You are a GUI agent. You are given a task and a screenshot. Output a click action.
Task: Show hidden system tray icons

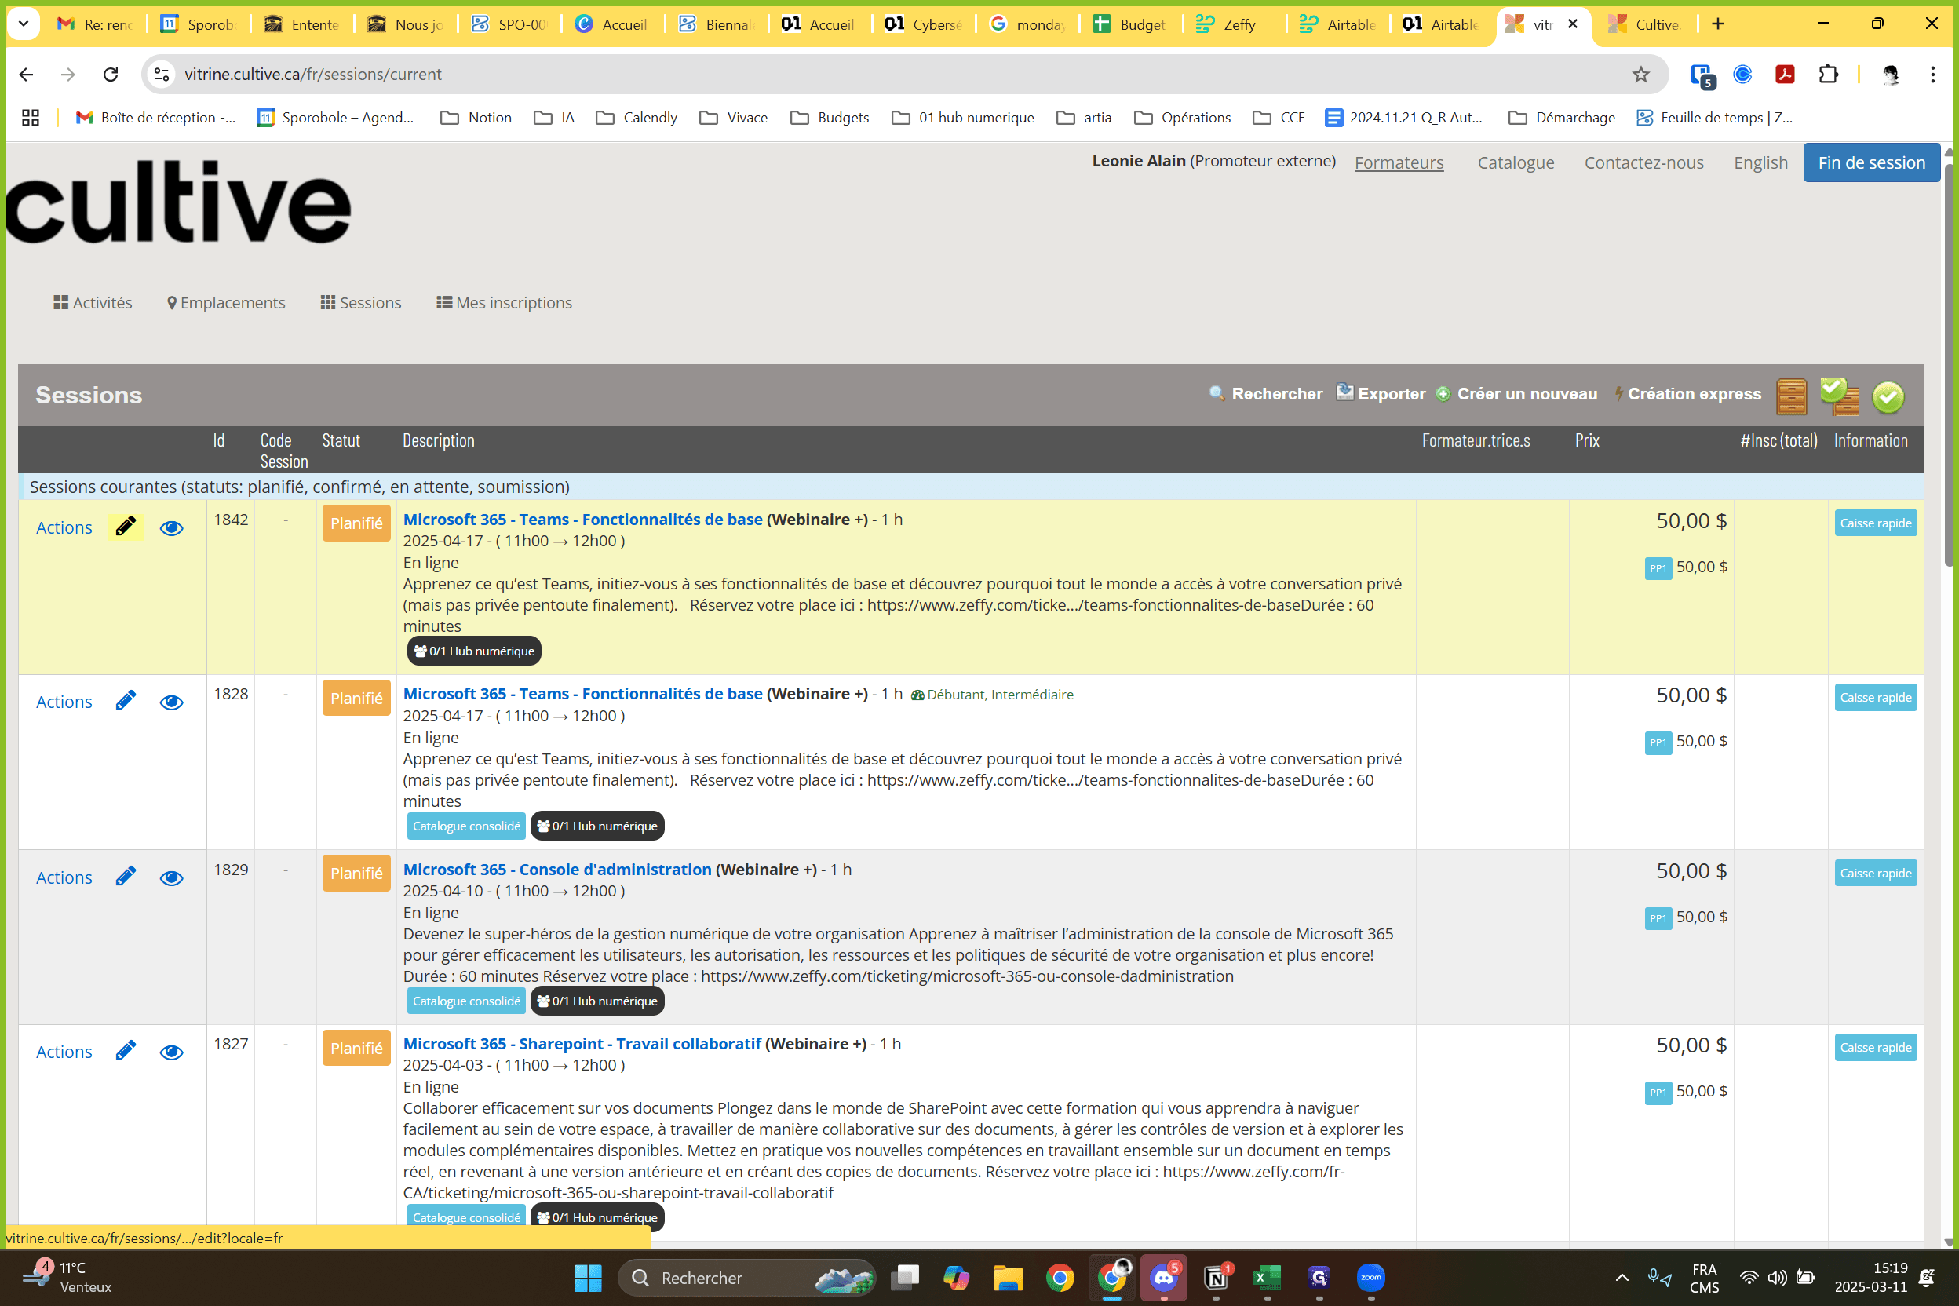tap(1622, 1278)
